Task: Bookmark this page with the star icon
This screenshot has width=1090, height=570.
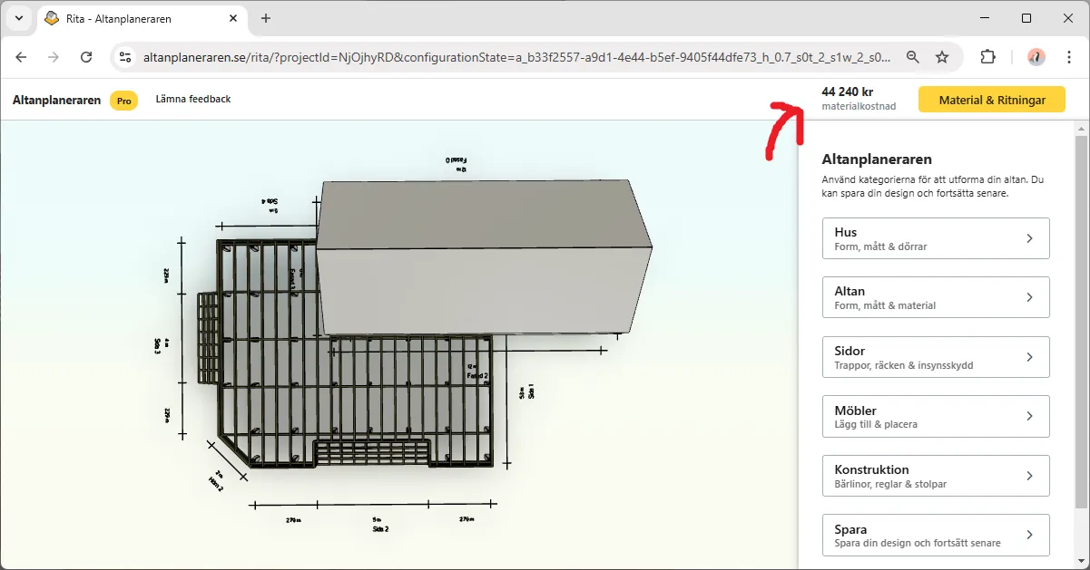Action: coord(942,57)
